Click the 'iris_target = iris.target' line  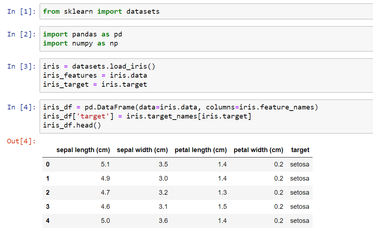pos(95,85)
